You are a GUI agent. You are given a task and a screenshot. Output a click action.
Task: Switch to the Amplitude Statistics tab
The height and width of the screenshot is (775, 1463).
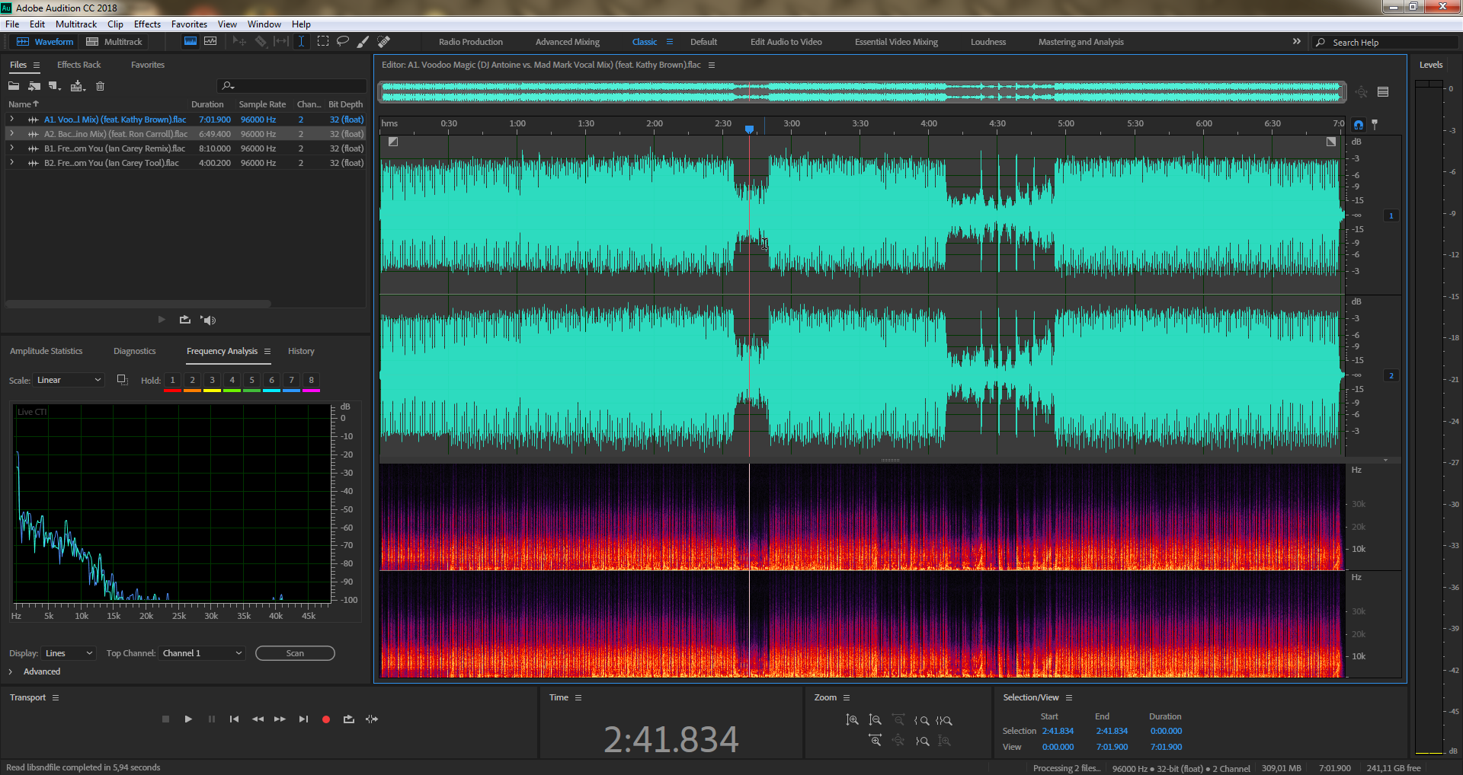(x=46, y=351)
